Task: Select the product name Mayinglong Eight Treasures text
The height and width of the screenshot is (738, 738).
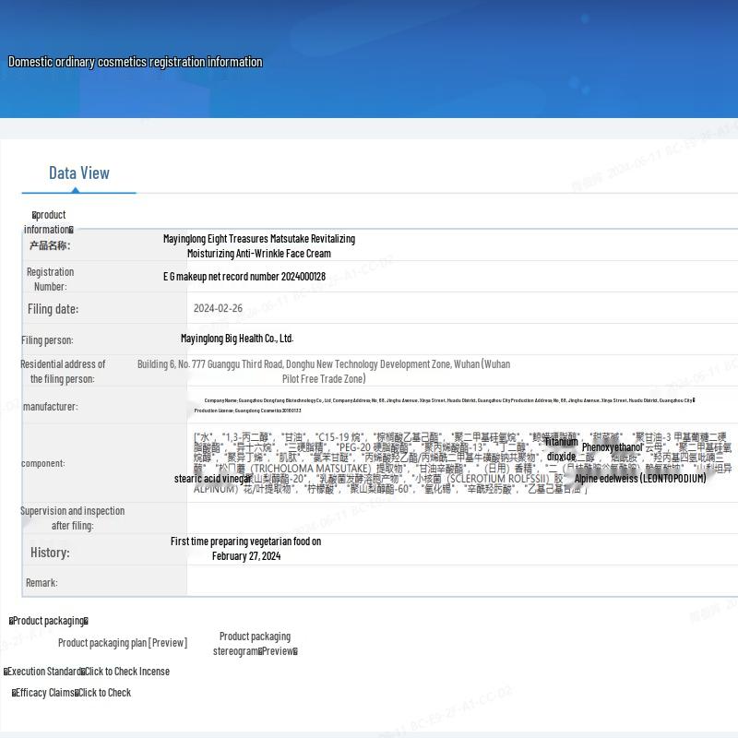Action: [x=259, y=245]
